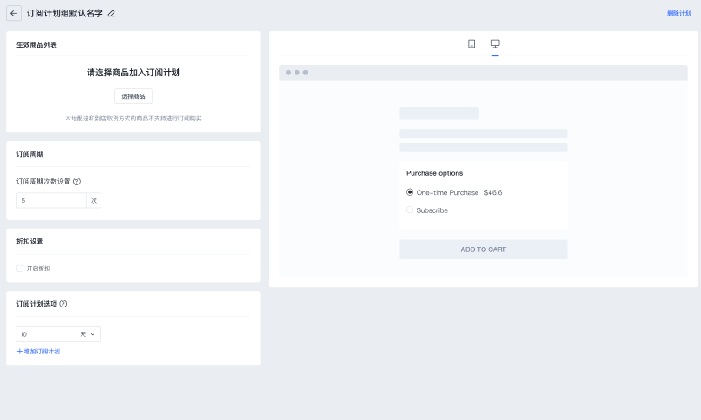Open help tooltip beside 订阅周期次数设置

tap(77, 182)
